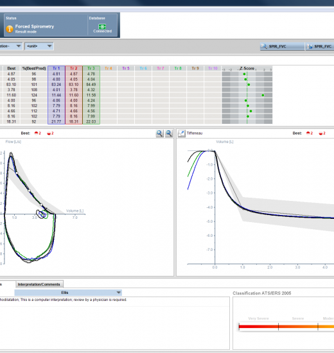Screen dimensions: 334x353
Task: Select the Tr 1 trial column header
Action: click(57, 68)
